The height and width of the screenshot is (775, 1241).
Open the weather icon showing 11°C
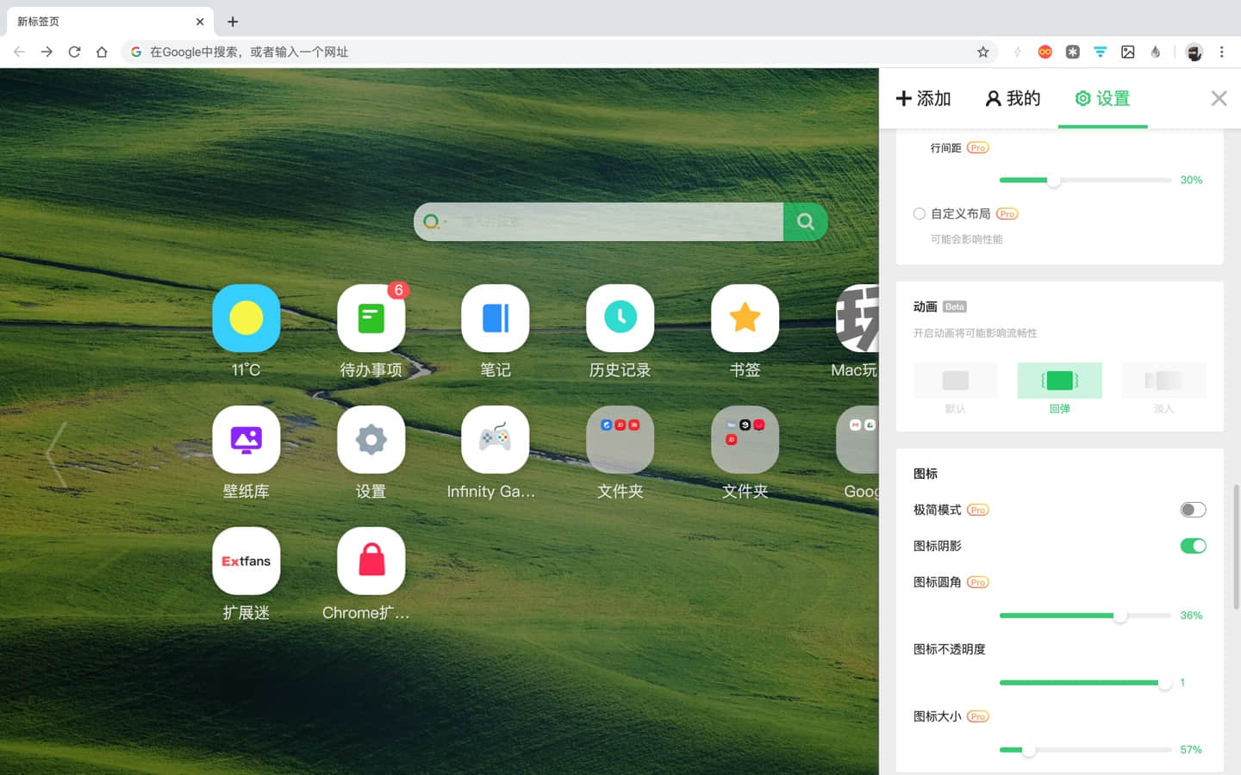click(x=246, y=318)
